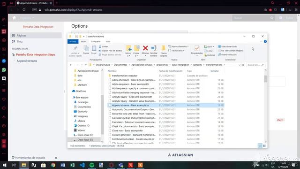Screen dimensions: 300x169
Task: Click Propiedades checkmark icon
Action: 197,48
